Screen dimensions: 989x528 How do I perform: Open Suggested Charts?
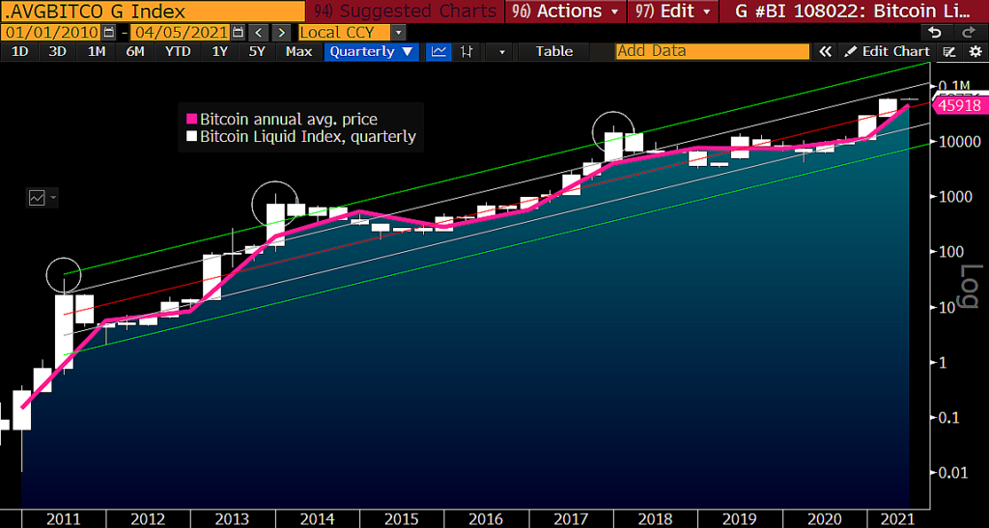[406, 12]
